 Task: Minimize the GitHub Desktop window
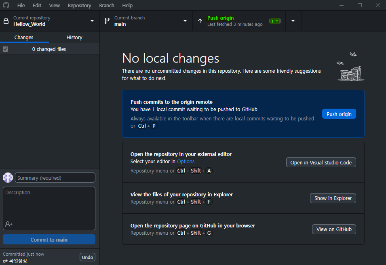342,5
